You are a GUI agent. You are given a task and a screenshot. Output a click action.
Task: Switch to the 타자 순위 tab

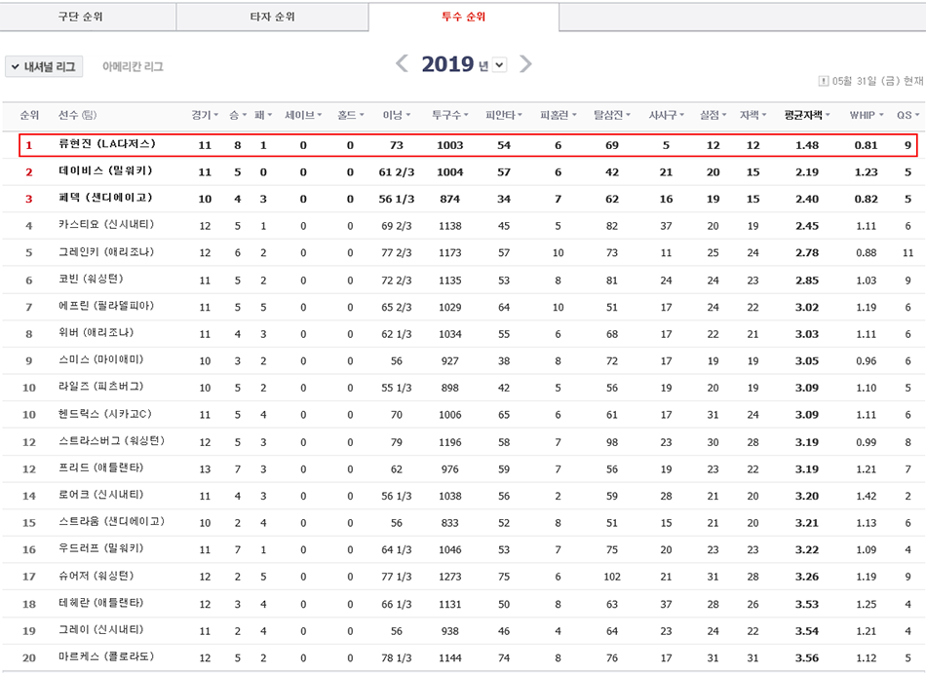272,17
